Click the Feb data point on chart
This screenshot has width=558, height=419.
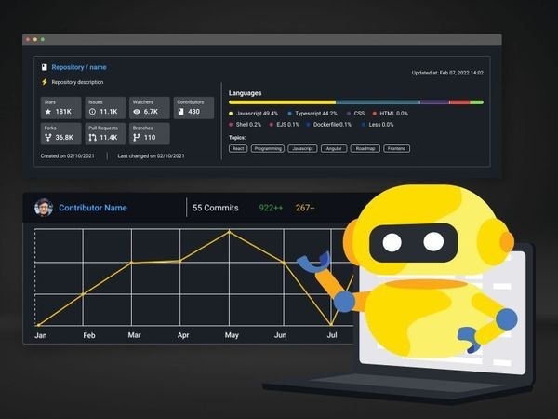coord(84,294)
